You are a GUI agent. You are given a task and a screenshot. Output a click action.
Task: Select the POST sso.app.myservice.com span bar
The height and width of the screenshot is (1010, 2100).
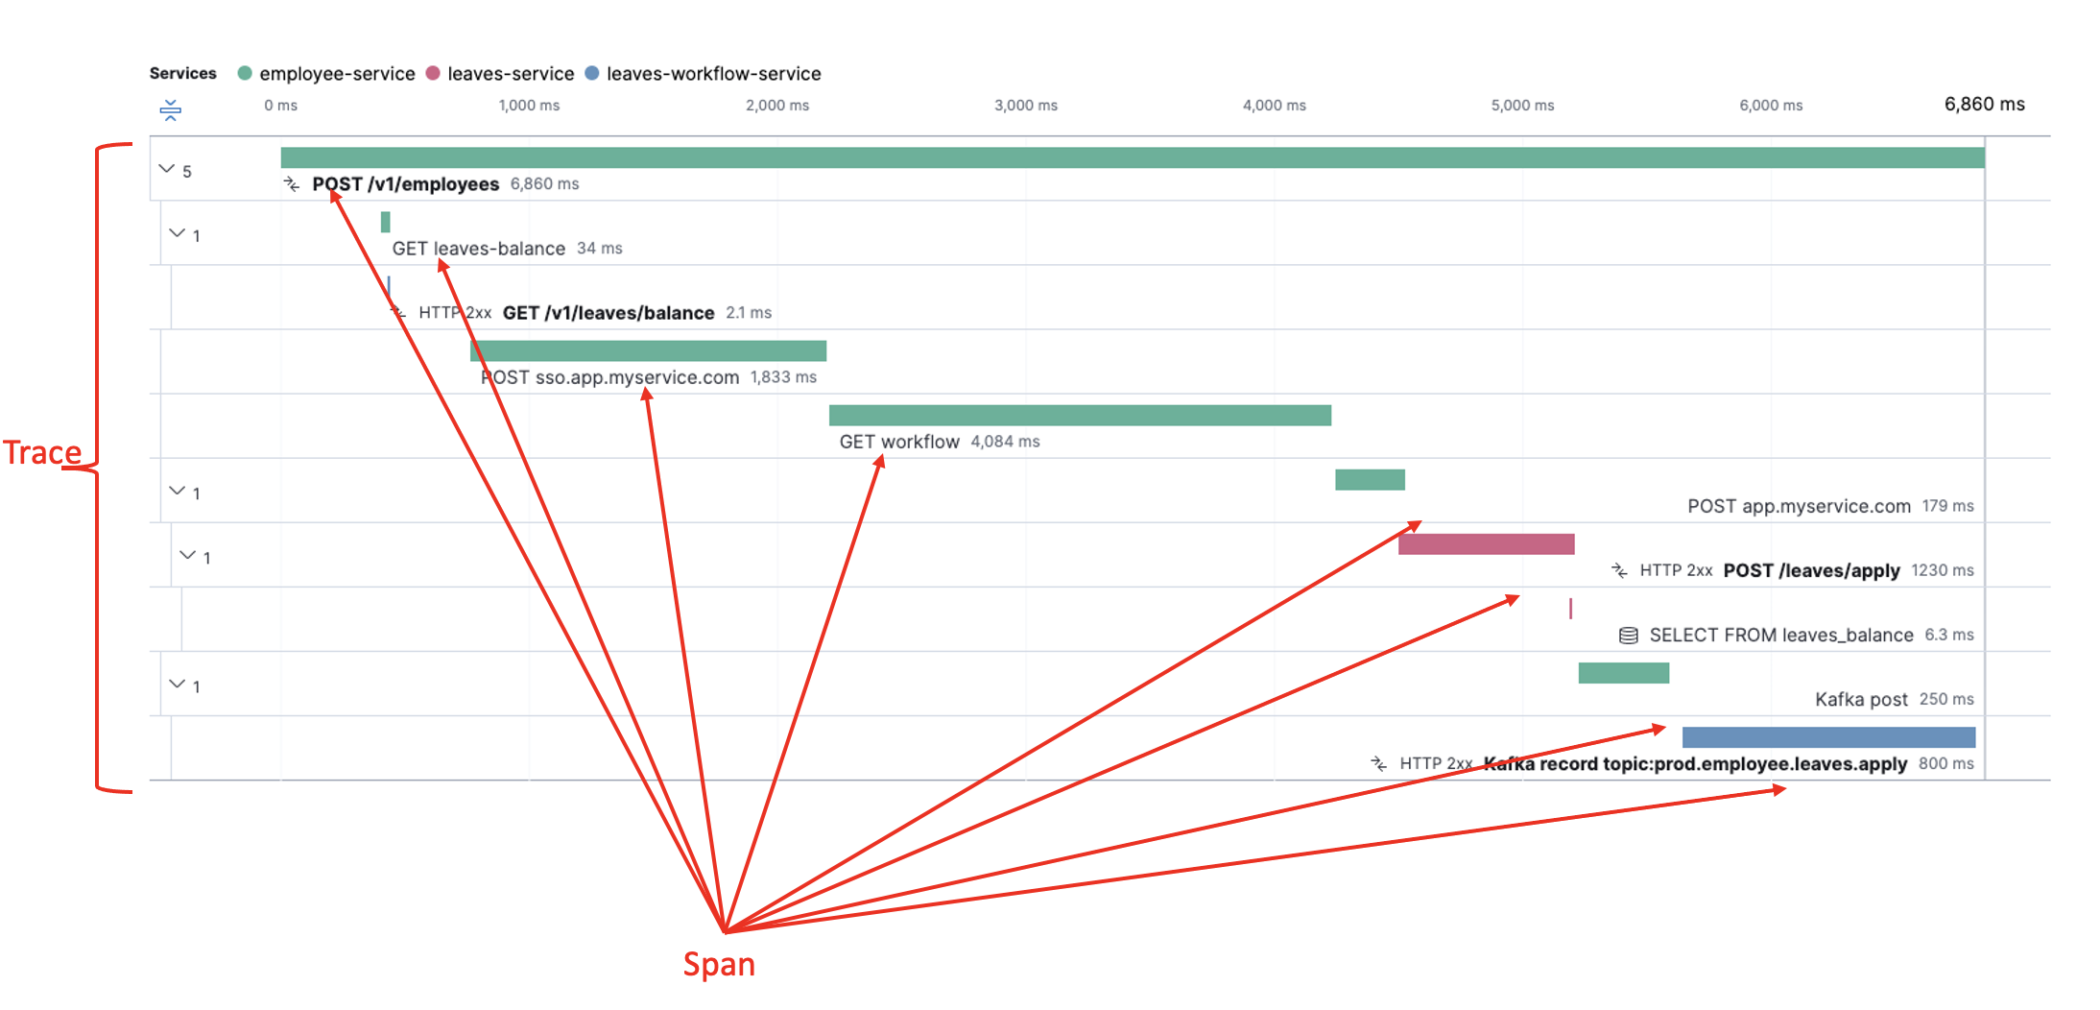[648, 351]
